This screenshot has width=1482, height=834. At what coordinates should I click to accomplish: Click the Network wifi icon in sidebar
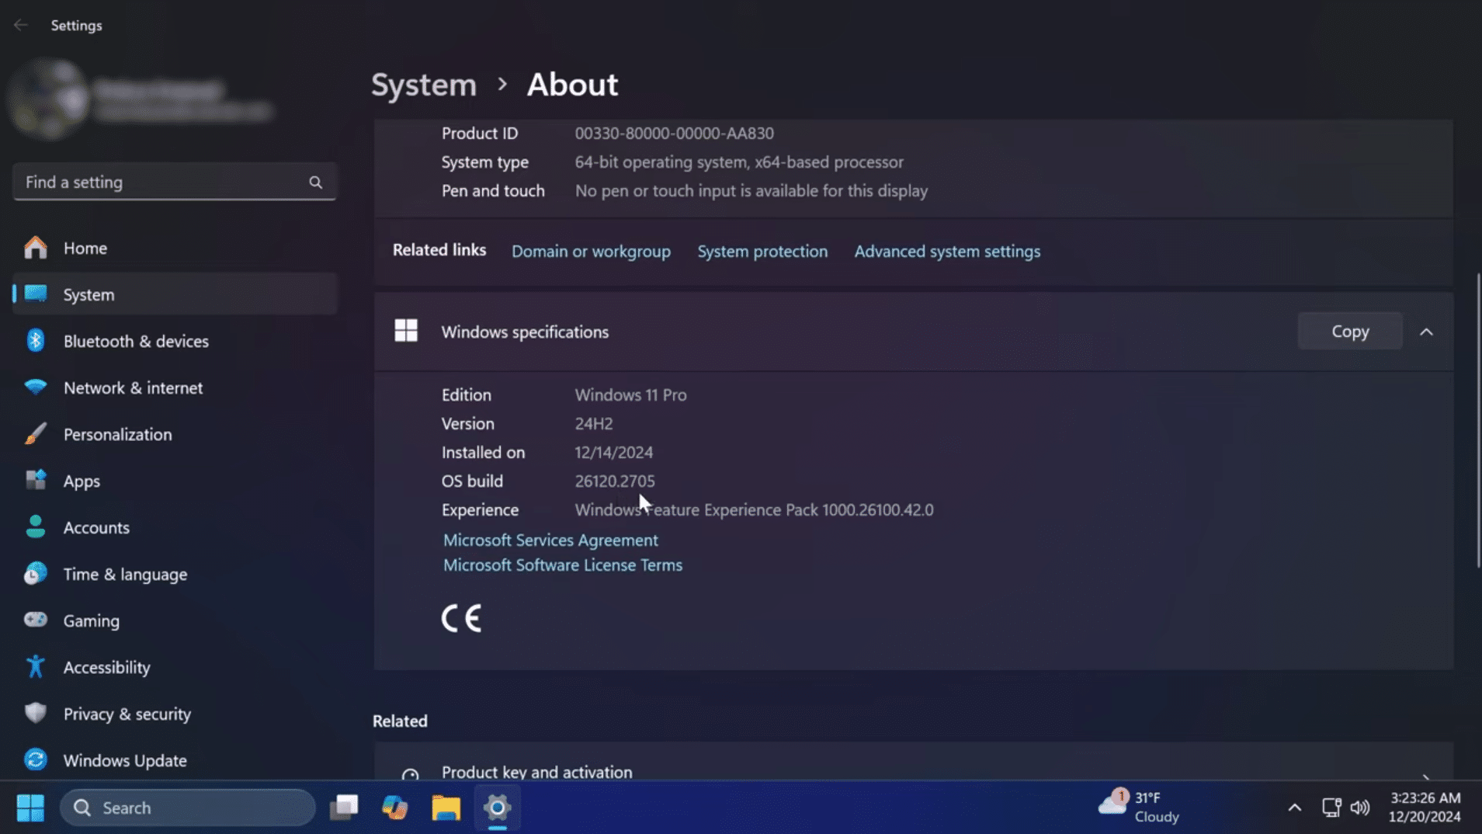click(x=35, y=387)
